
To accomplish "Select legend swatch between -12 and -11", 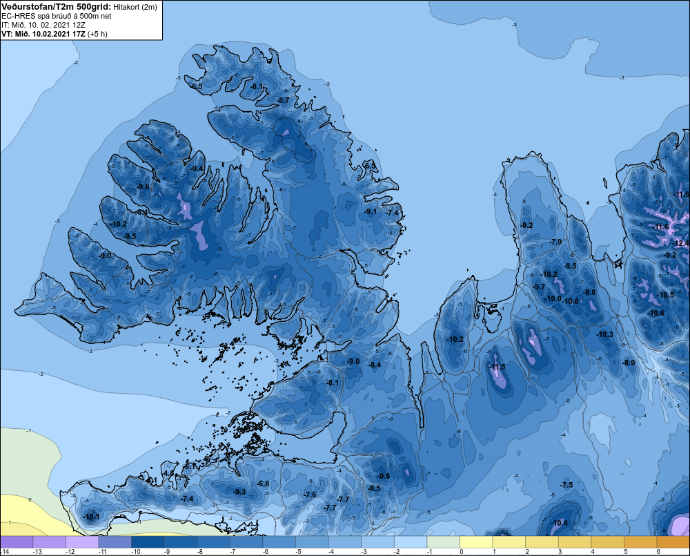I will click(82, 542).
